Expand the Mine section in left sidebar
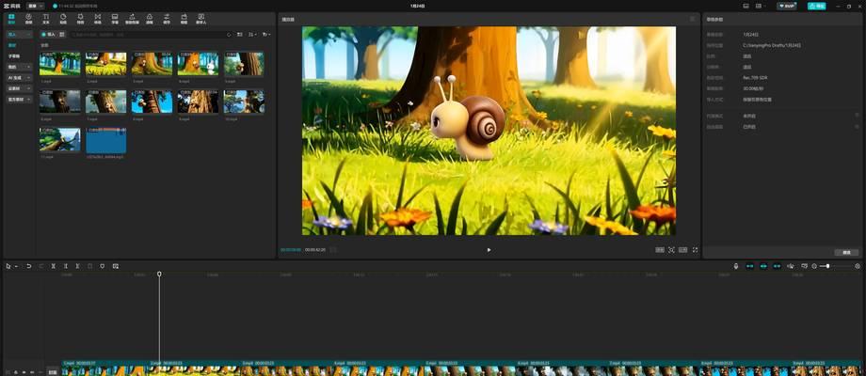This screenshot has width=866, height=376. click(x=19, y=67)
